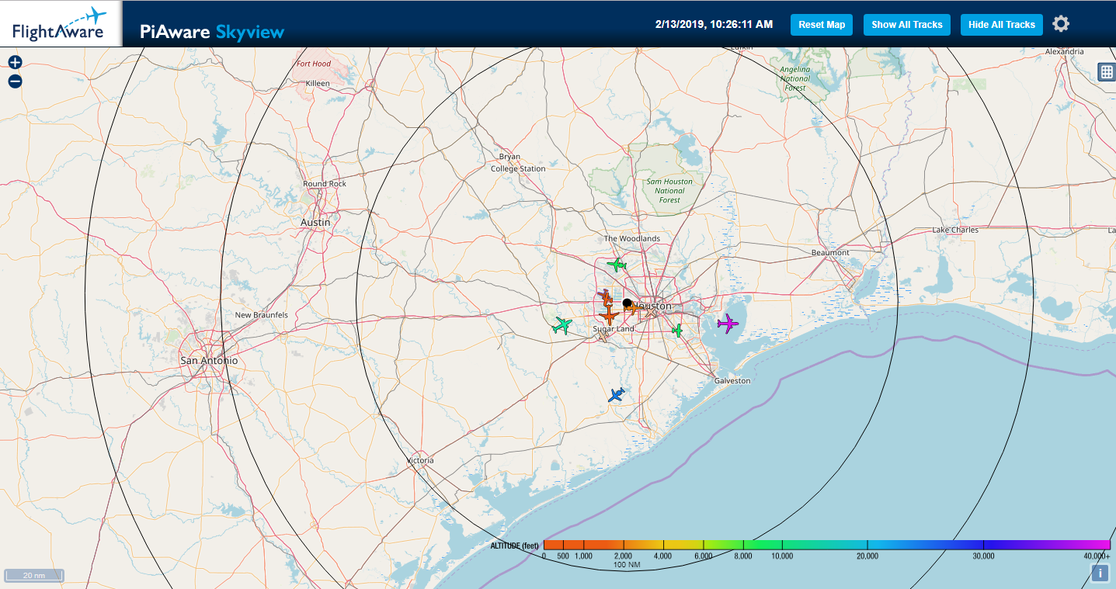Select the small green aircraft southeast of Houston
The image size is (1116, 589).
pyautogui.click(x=677, y=331)
